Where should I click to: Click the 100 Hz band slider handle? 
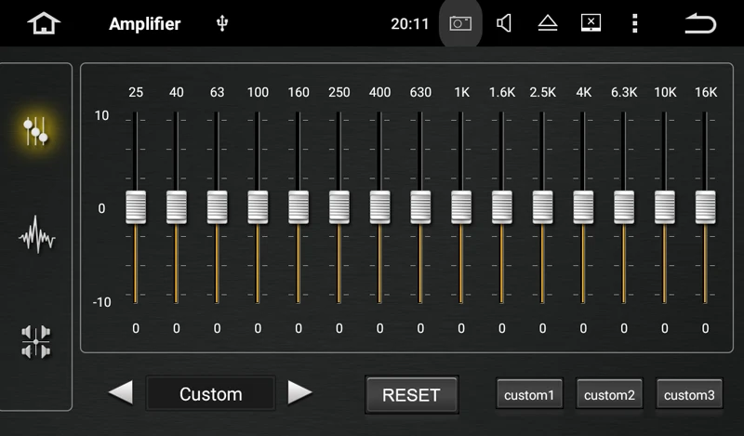(258, 207)
